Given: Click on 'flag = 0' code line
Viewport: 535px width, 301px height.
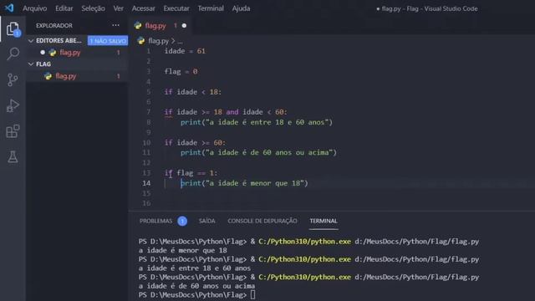Looking at the screenshot, I should pyautogui.click(x=181, y=72).
